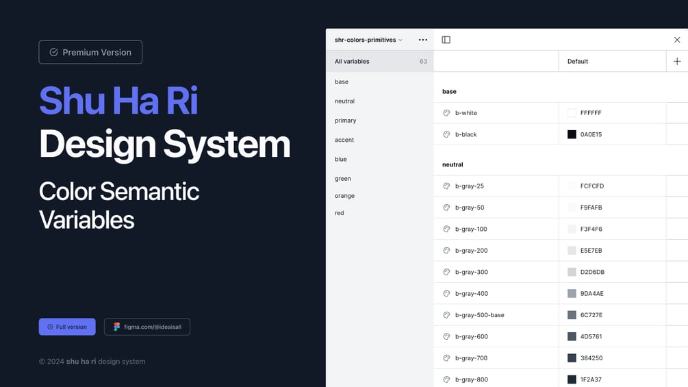The height and width of the screenshot is (387, 688).
Task: Click the FCFCFD hex value
Action: point(592,186)
